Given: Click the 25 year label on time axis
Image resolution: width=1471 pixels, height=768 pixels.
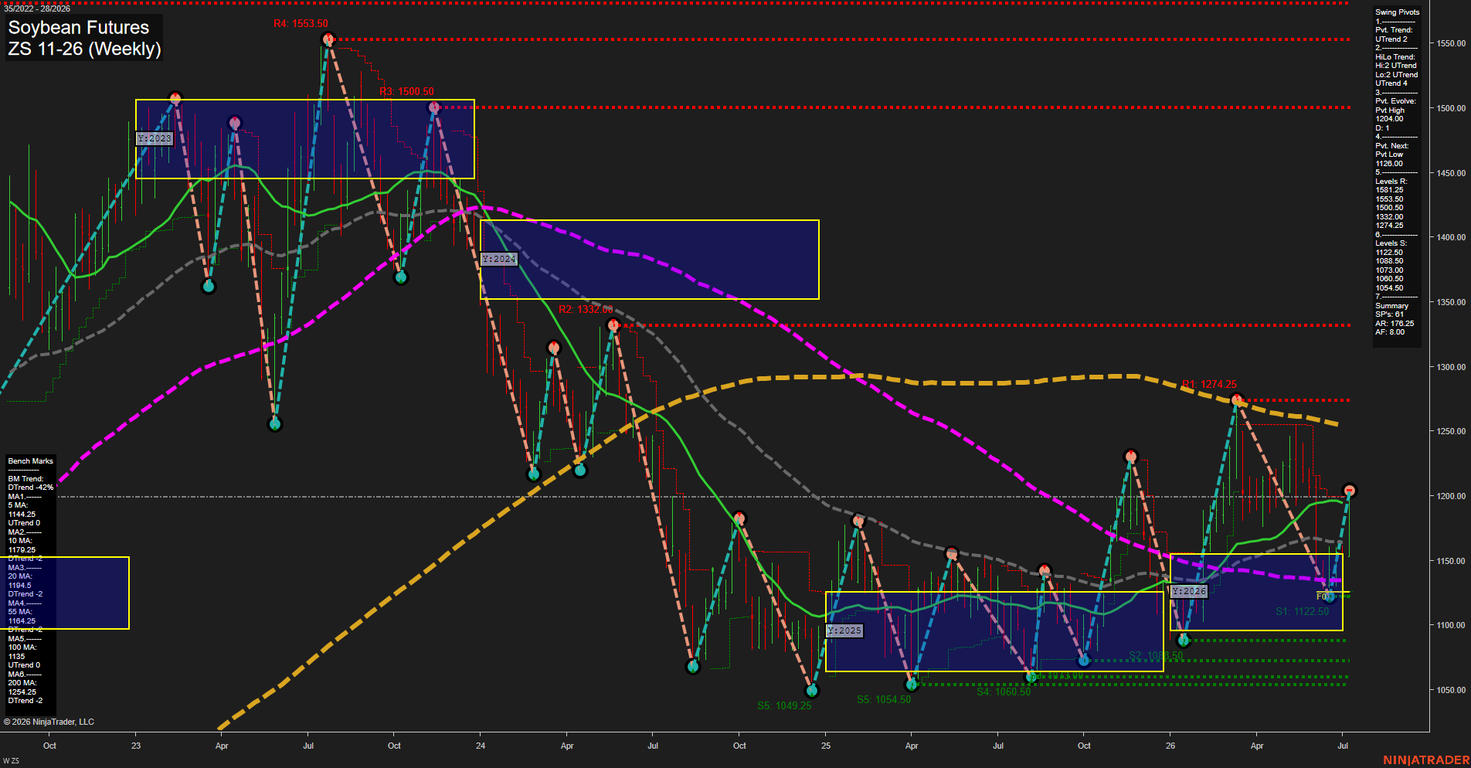Looking at the screenshot, I should tap(826, 746).
